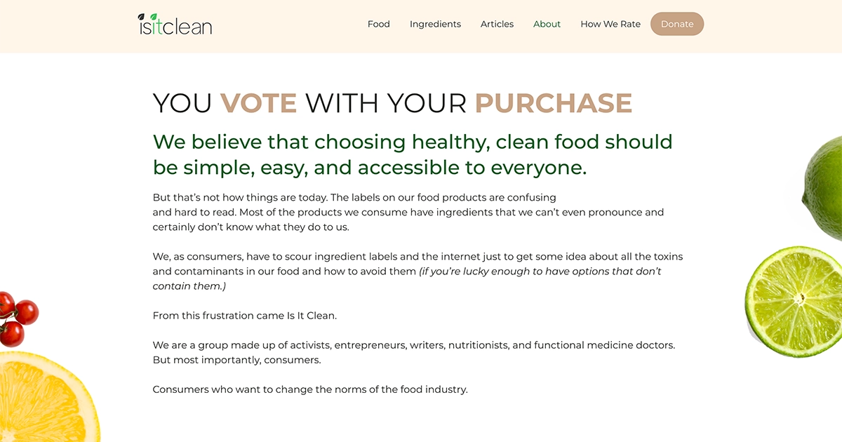Click the "Consumers who want to change" line

(309, 389)
